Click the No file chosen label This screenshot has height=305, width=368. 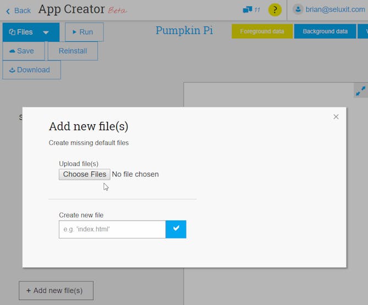[x=135, y=174]
